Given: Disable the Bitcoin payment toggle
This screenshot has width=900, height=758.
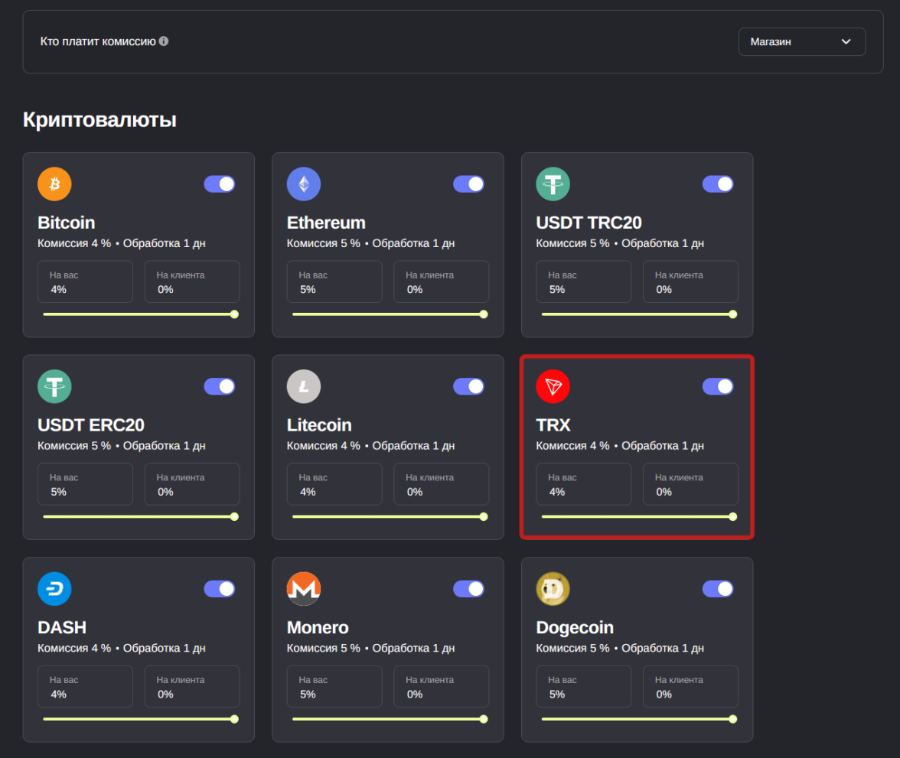Looking at the screenshot, I should (x=219, y=184).
